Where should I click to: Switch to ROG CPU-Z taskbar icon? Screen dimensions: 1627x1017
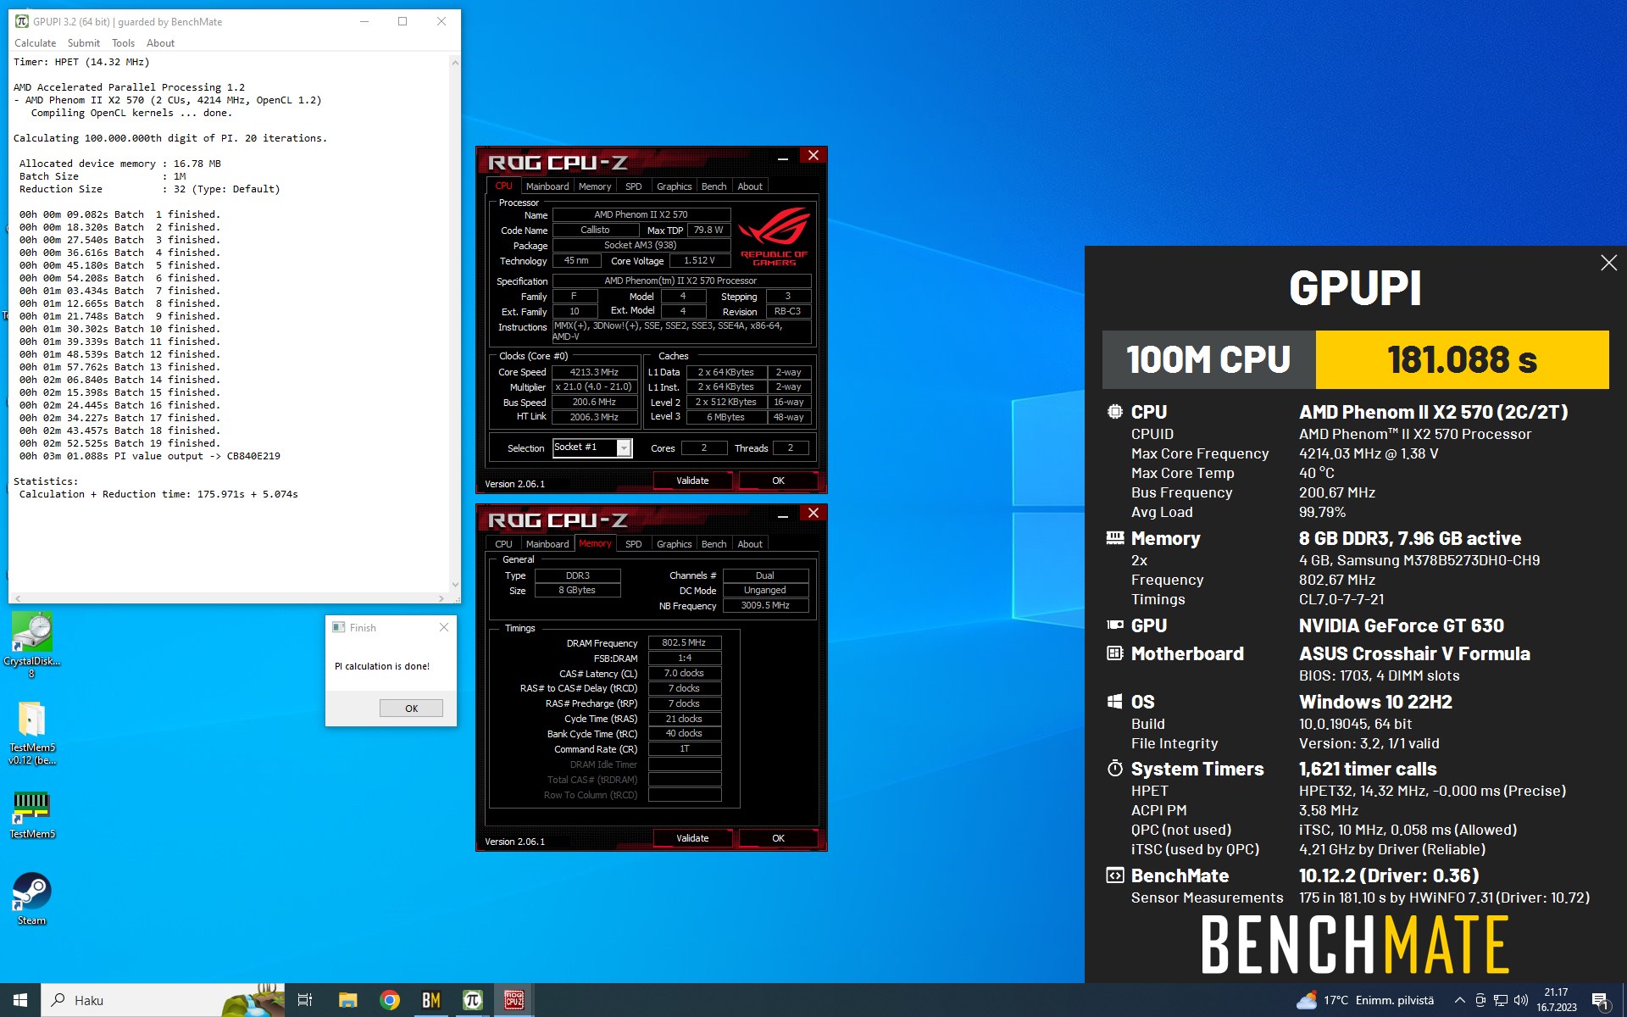[514, 1000]
